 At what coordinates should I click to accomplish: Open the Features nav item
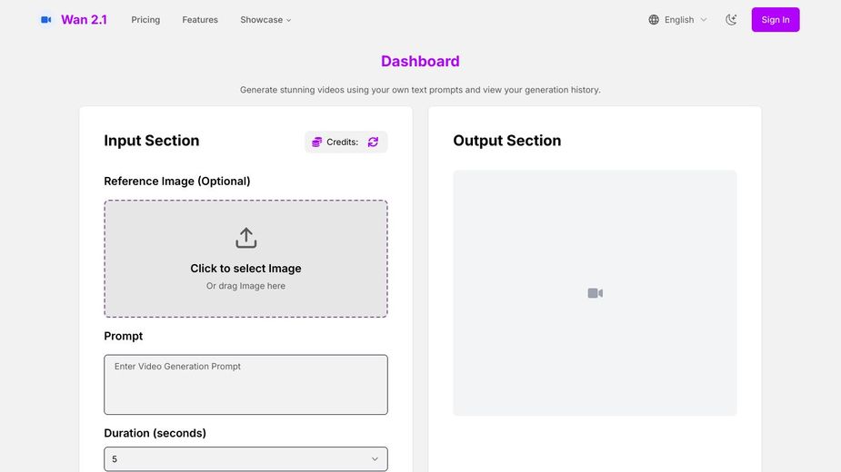point(200,20)
